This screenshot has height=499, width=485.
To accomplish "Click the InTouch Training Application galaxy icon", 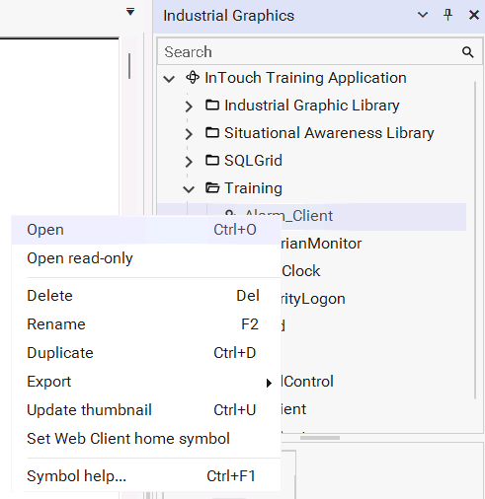I will (193, 78).
